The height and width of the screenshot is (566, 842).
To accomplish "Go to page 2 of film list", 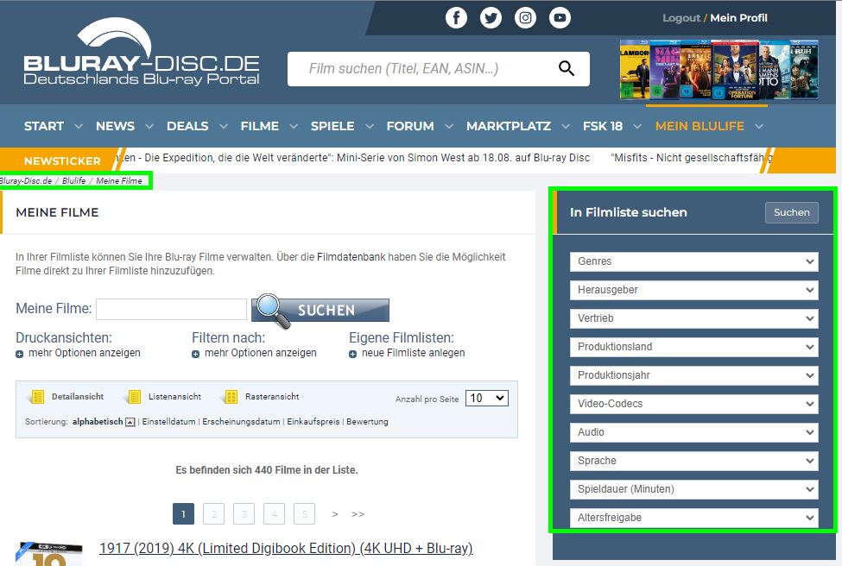I will tap(213, 514).
